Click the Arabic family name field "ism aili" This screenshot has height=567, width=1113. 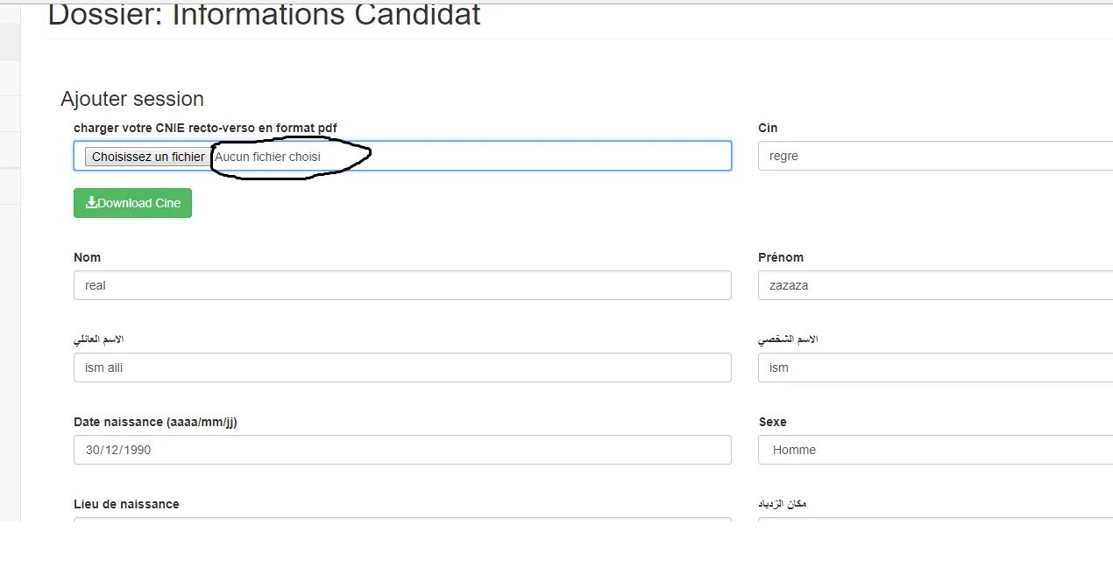coord(402,367)
